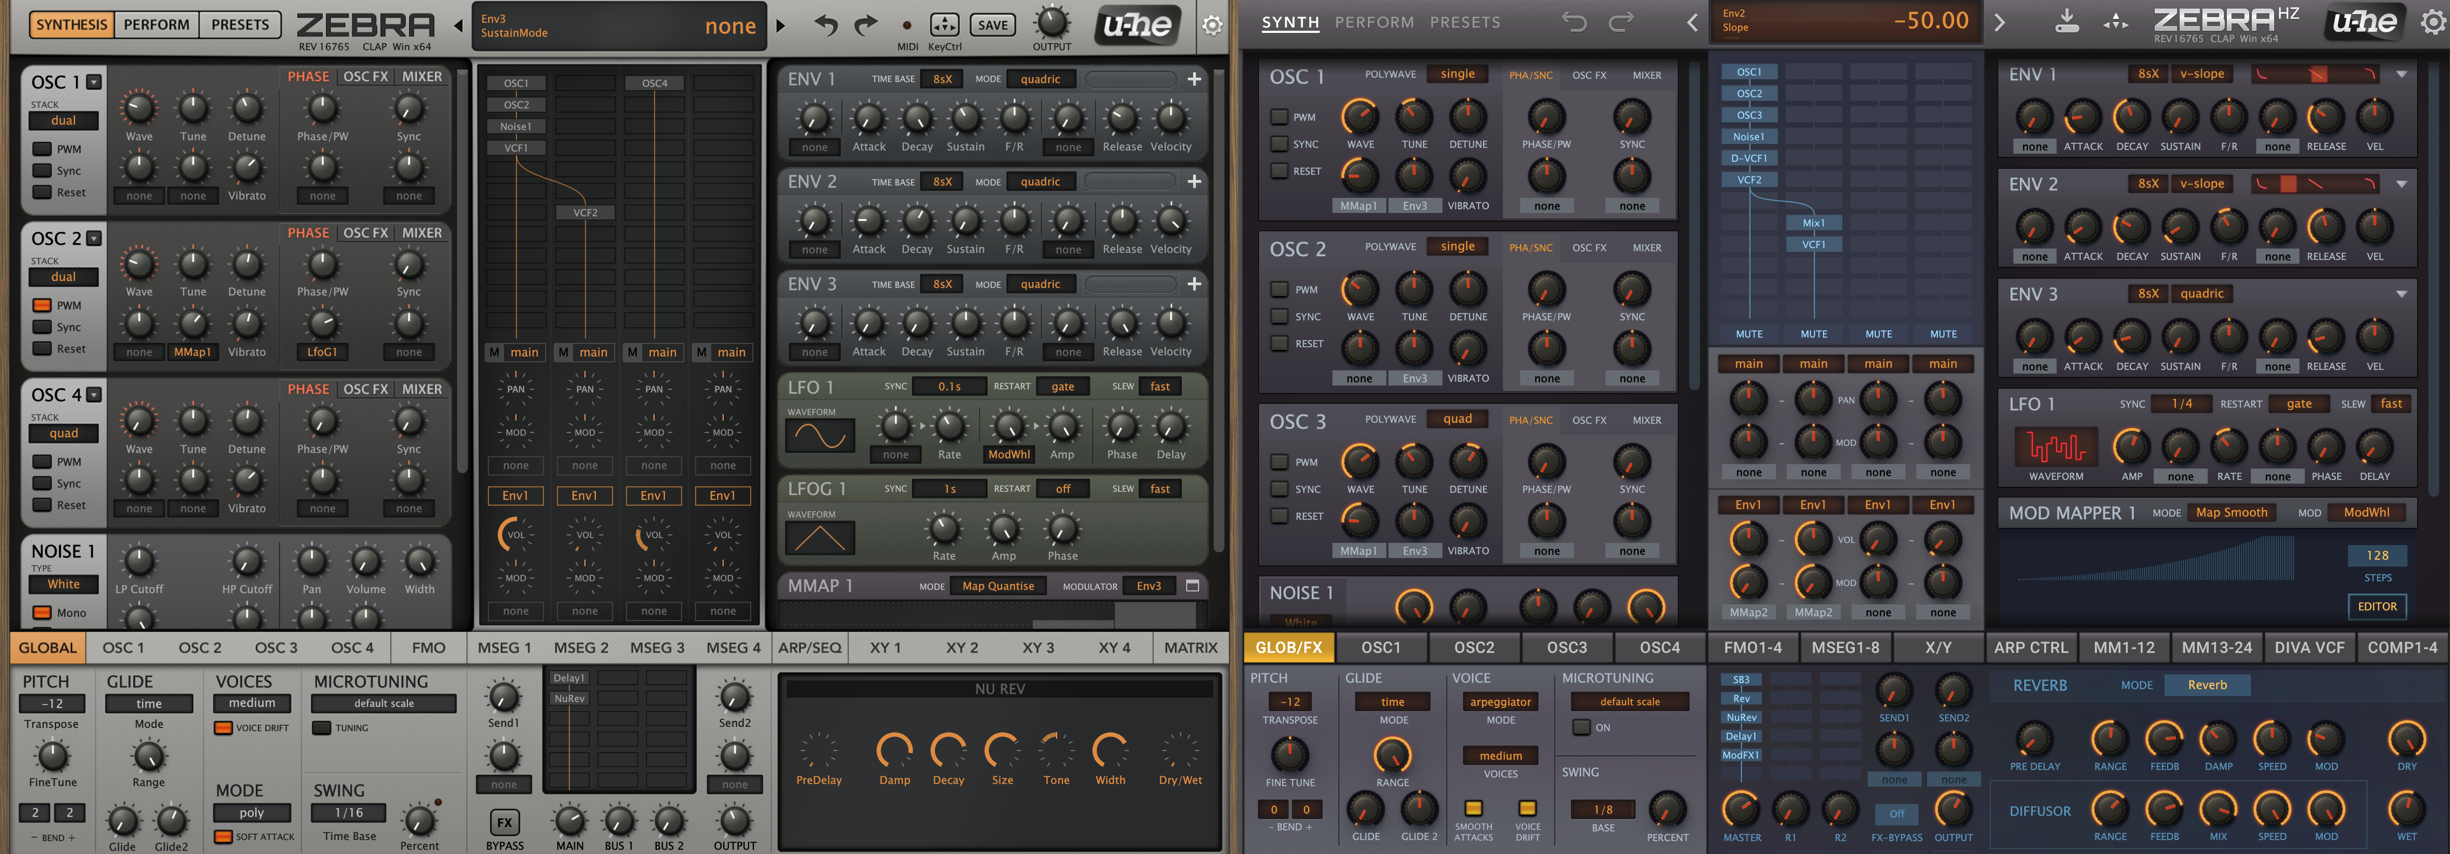Click next preset chevron in ZebraHZ header
2450x854 pixels.
pyautogui.click(x=1999, y=23)
